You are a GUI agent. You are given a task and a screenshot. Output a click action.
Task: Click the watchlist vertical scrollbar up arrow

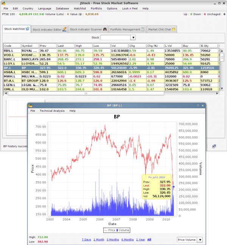coord(222,51)
